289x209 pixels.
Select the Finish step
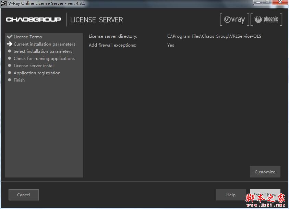(19, 80)
